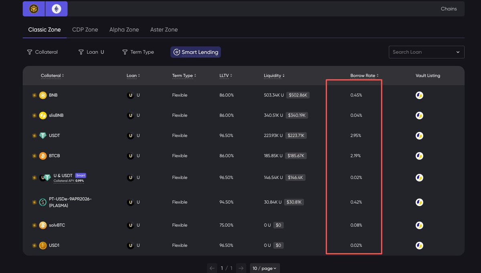This screenshot has height=273, width=481.
Task: Click the $502.86K liquidity value badge
Action: [297, 95]
